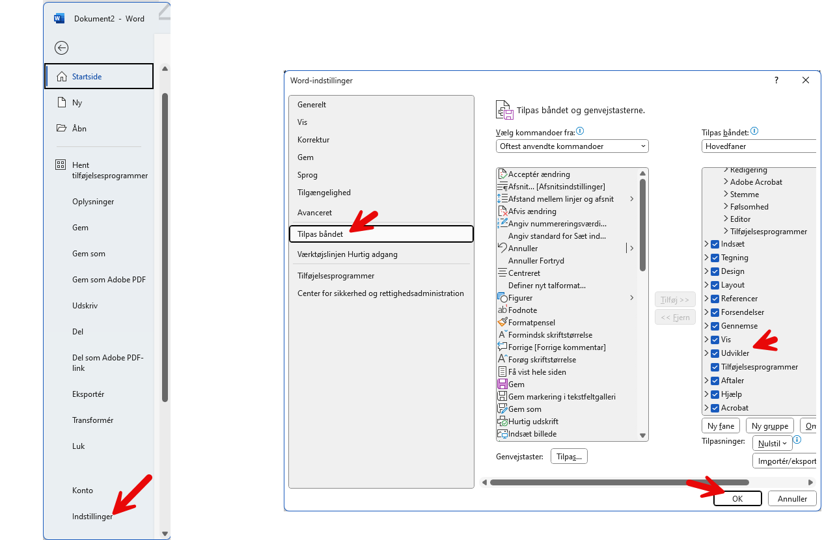Image resolution: width=837 pixels, height=540 pixels.
Task: Click the horizontal scrollbar in dialog
Action: (620, 482)
